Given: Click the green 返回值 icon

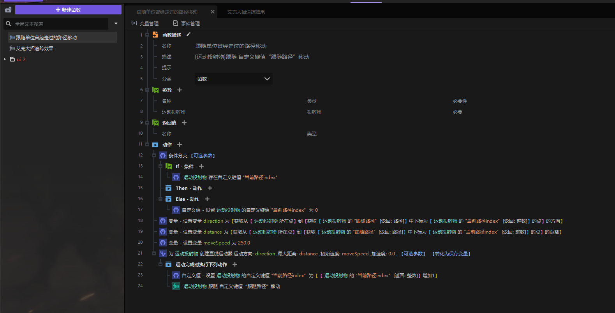Looking at the screenshot, I should point(155,123).
